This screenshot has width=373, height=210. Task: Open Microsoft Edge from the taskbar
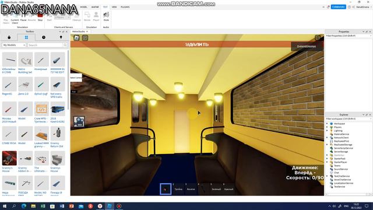24,206
